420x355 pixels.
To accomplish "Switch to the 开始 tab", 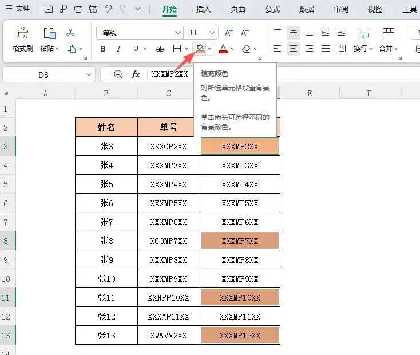I will tap(169, 9).
